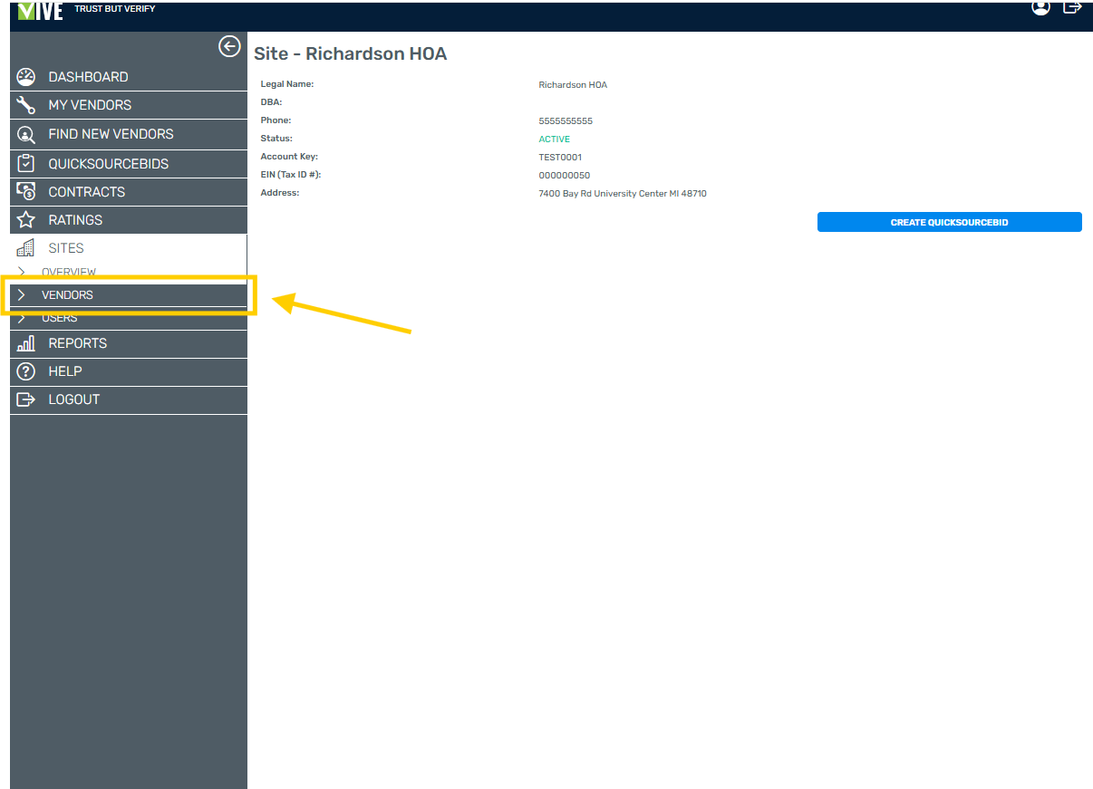Click the ACTIVE status text
1093x789 pixels.
coord(554,140)
